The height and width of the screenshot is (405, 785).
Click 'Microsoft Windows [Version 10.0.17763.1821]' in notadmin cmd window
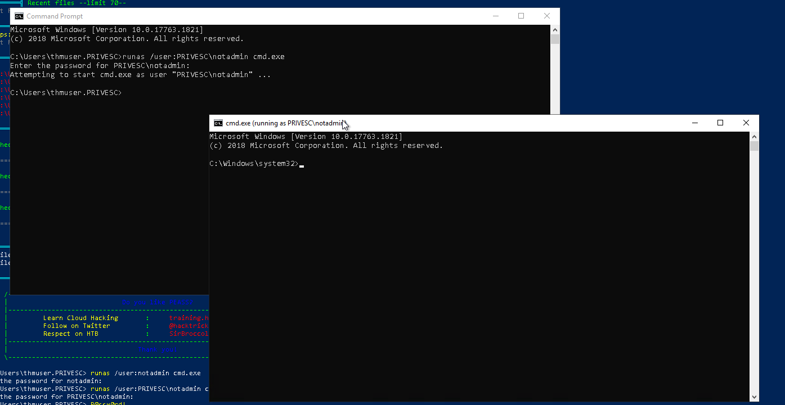coord(306,137)
